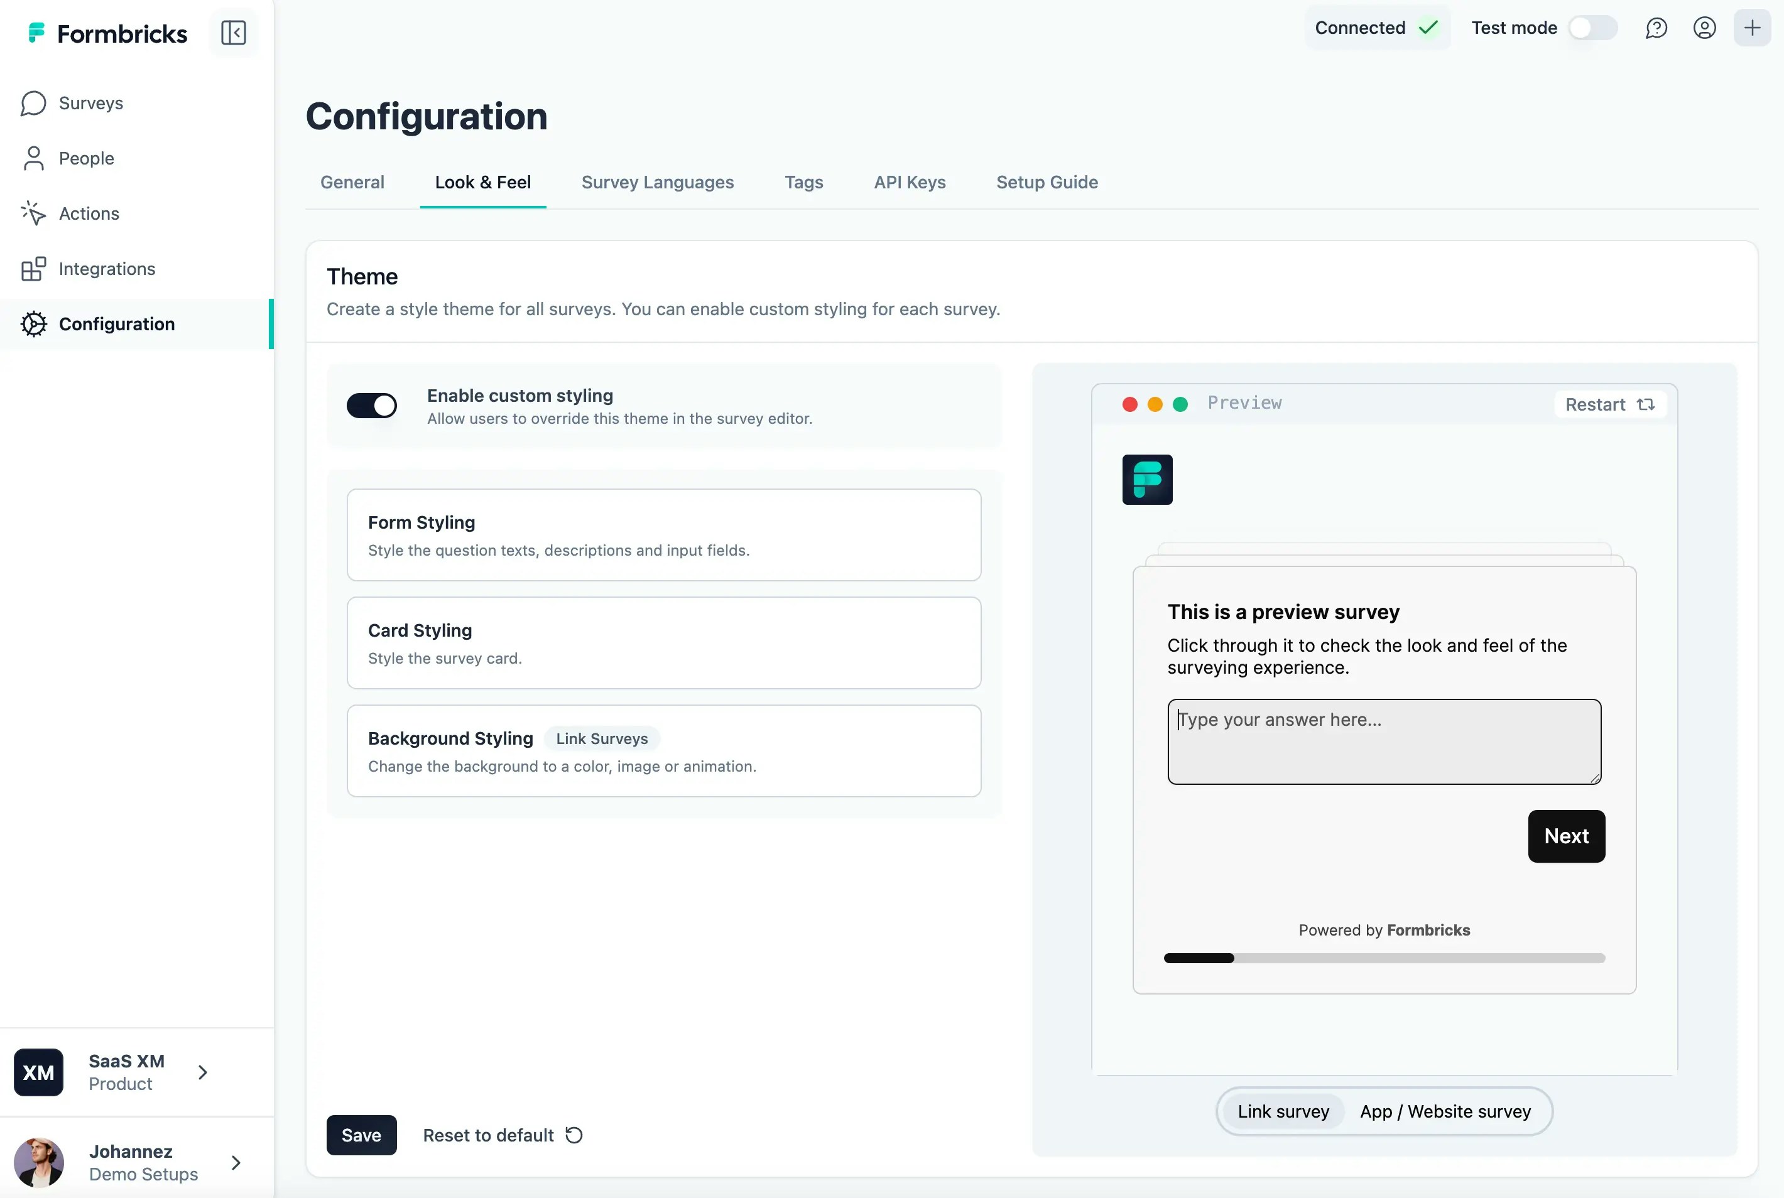Expand the Card Styling section

(x=663, y=642)
